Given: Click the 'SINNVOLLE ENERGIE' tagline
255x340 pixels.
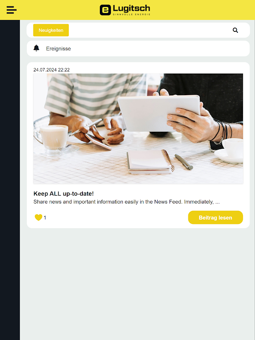Looking at the screenshot, I should pos(131,14).
